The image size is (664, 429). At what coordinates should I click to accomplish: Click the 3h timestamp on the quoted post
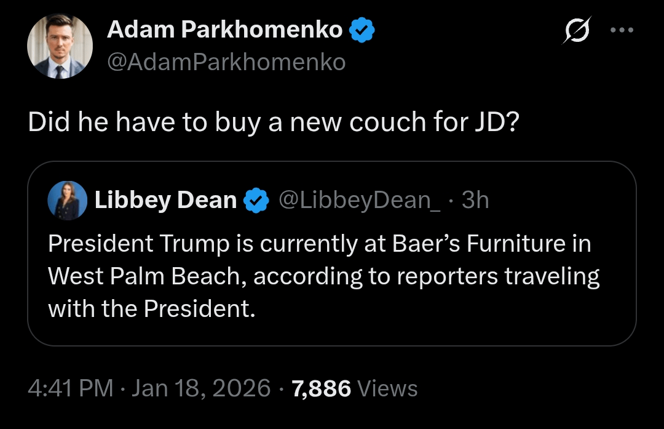pyautogui.click(x=475, y=200)
